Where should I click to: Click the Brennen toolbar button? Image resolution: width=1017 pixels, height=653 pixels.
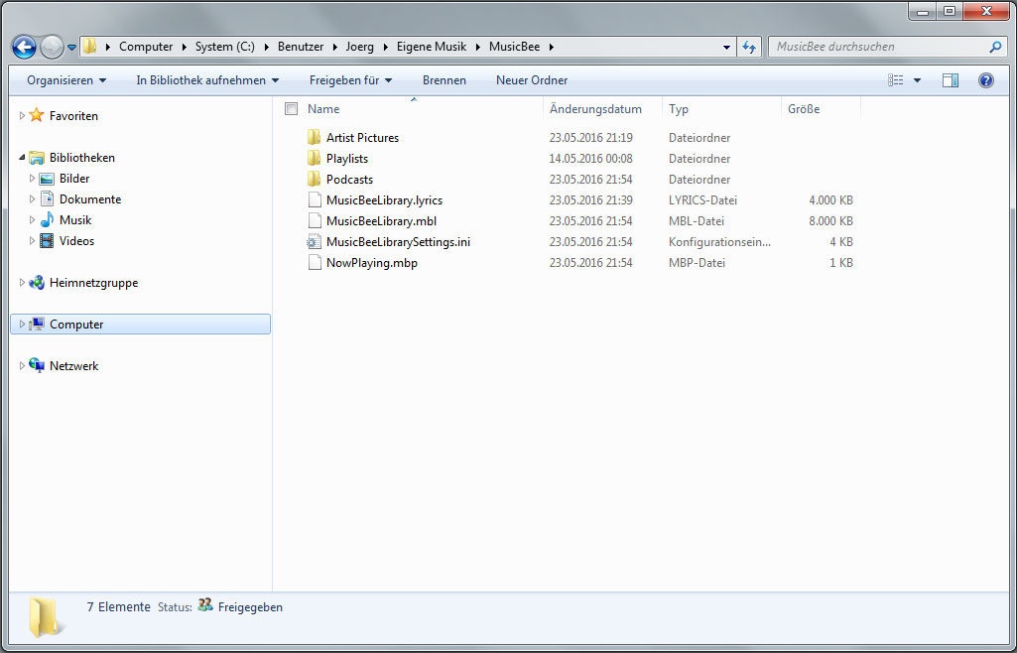point(445,80)
